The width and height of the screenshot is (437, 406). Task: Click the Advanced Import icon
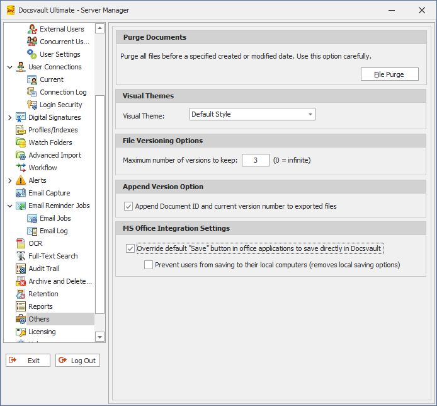click(x=21, y=155)
